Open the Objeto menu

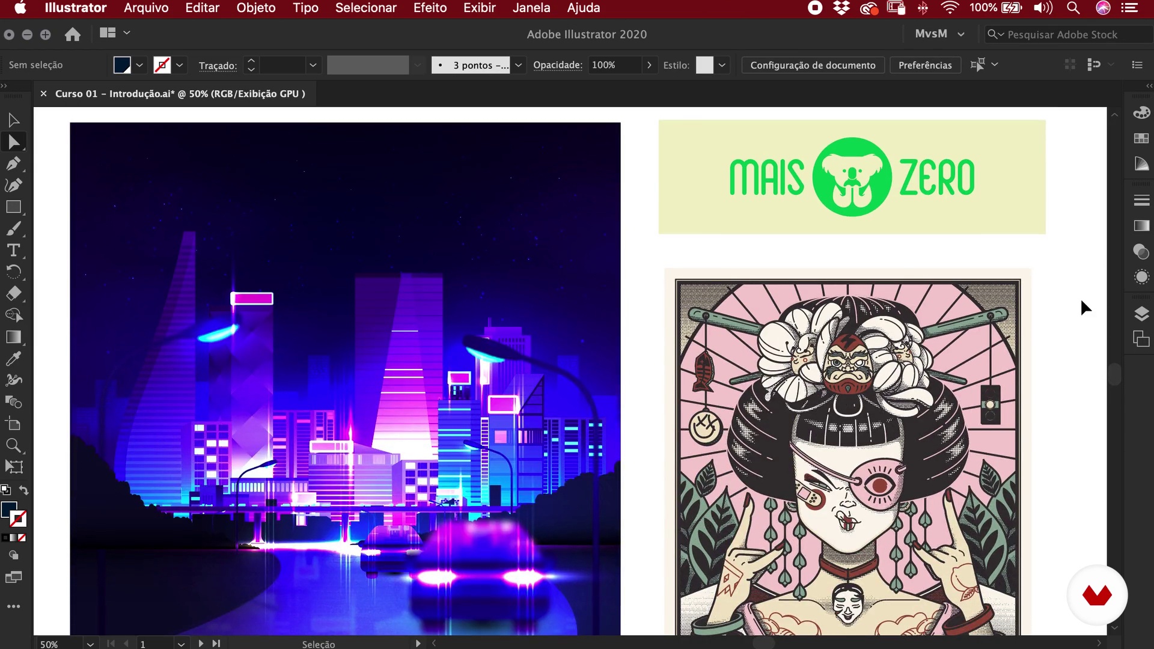coord(256,8)
